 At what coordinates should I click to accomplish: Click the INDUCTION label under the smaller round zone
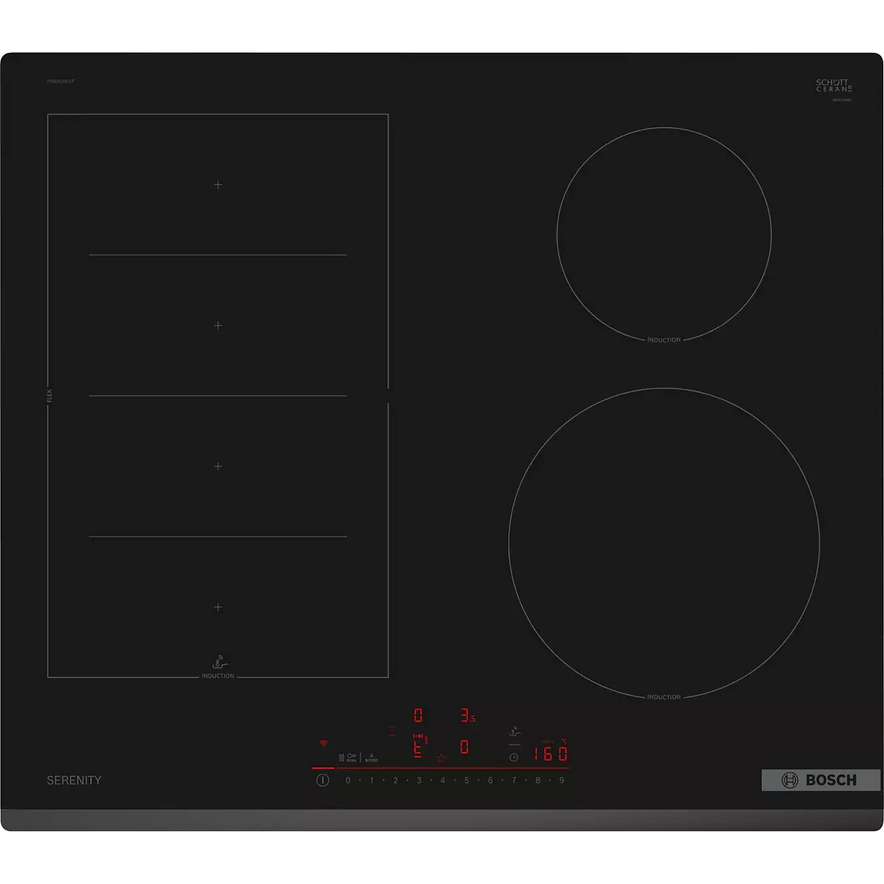pyautogui.click(x=664, y=340)
